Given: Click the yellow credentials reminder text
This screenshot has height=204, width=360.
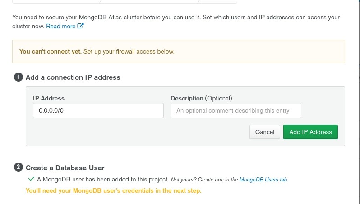Looking at the screenshot, I should (x=113, y=190).
